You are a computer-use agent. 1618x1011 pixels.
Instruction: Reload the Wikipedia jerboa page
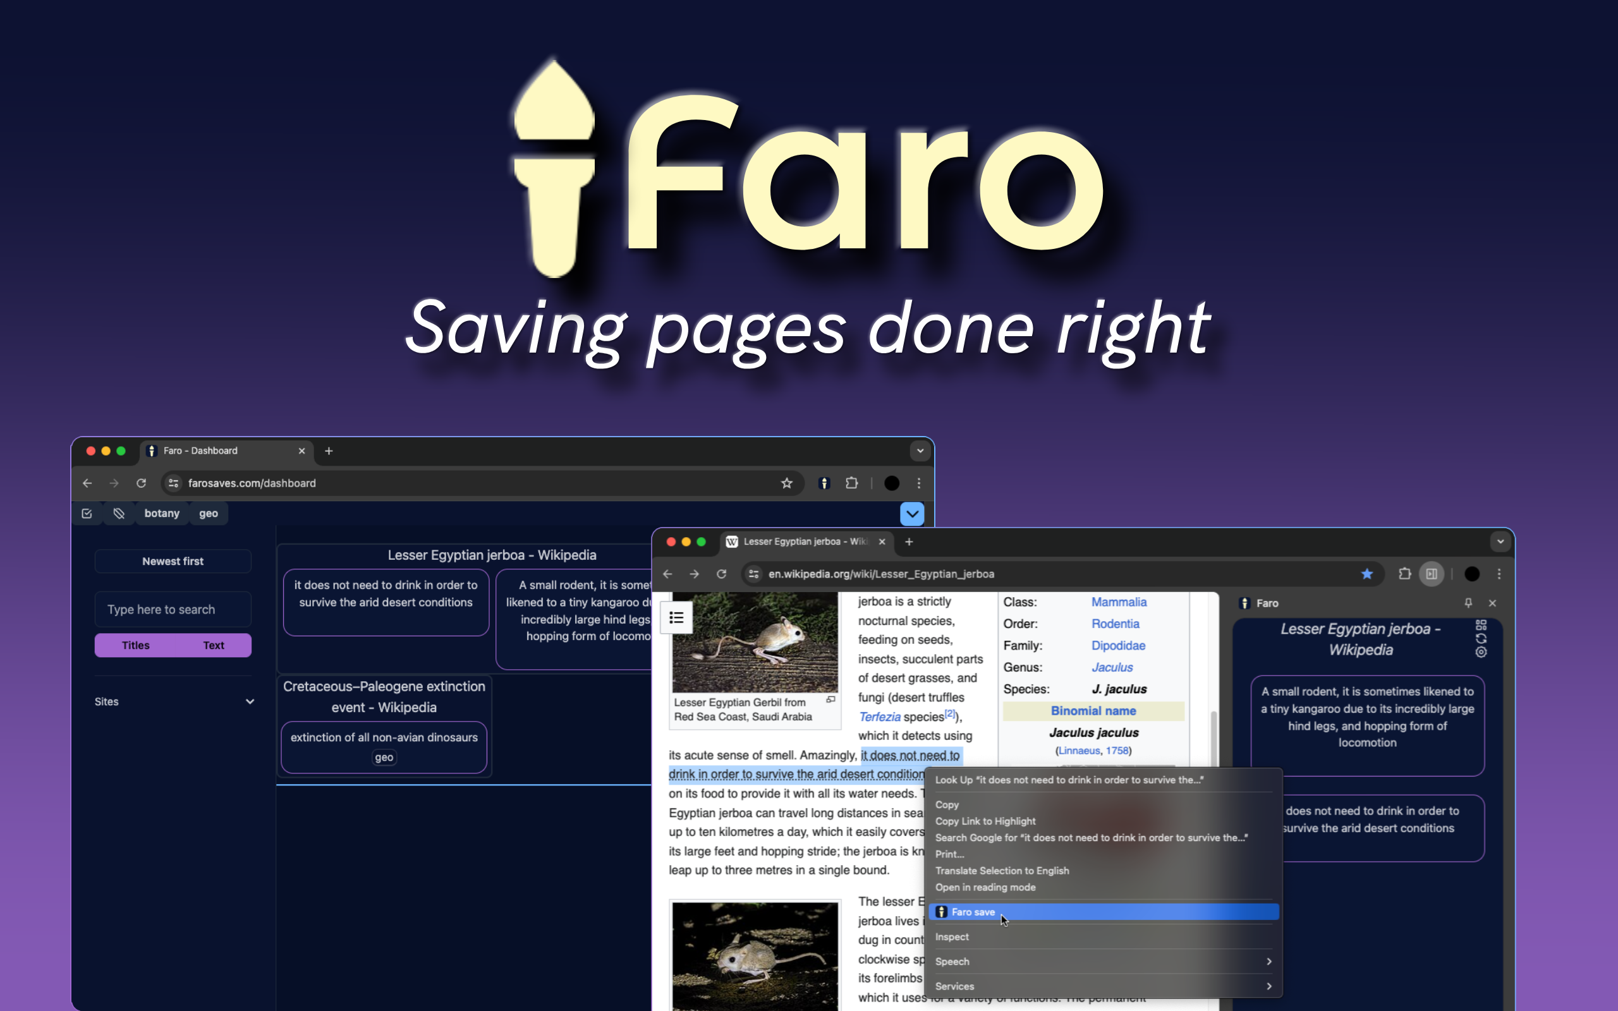pyautogui.click(x=721, y=574)
